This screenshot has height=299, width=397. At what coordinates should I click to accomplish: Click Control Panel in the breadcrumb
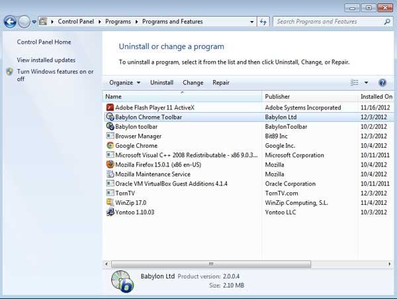pyautogui.click(x=75, y=22)
